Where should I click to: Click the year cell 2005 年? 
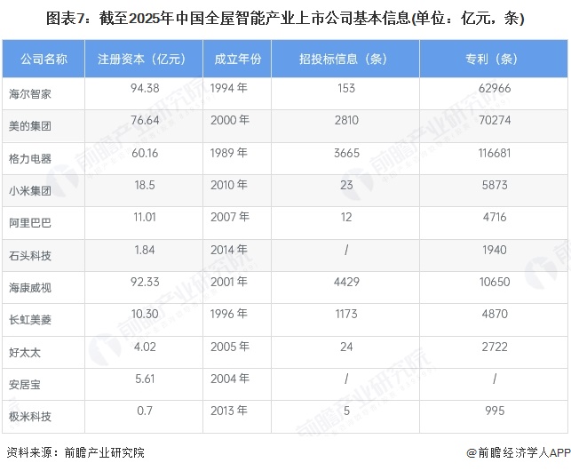click(x=230, y=347)
